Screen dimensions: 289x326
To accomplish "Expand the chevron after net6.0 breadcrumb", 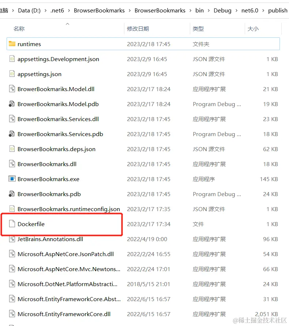I will click(x=263, y=10).
